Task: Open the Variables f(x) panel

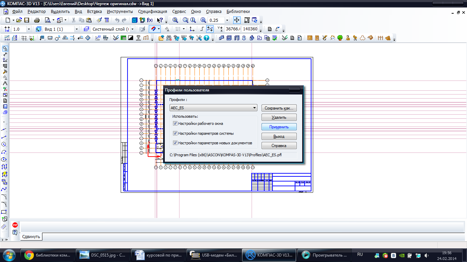Action: pos(150,20)
